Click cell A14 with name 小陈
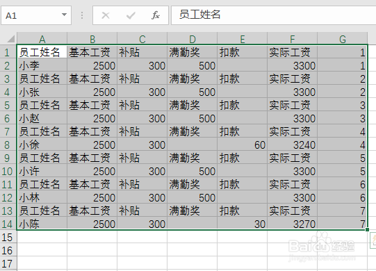The image size is (376, 271). (42, 224)
